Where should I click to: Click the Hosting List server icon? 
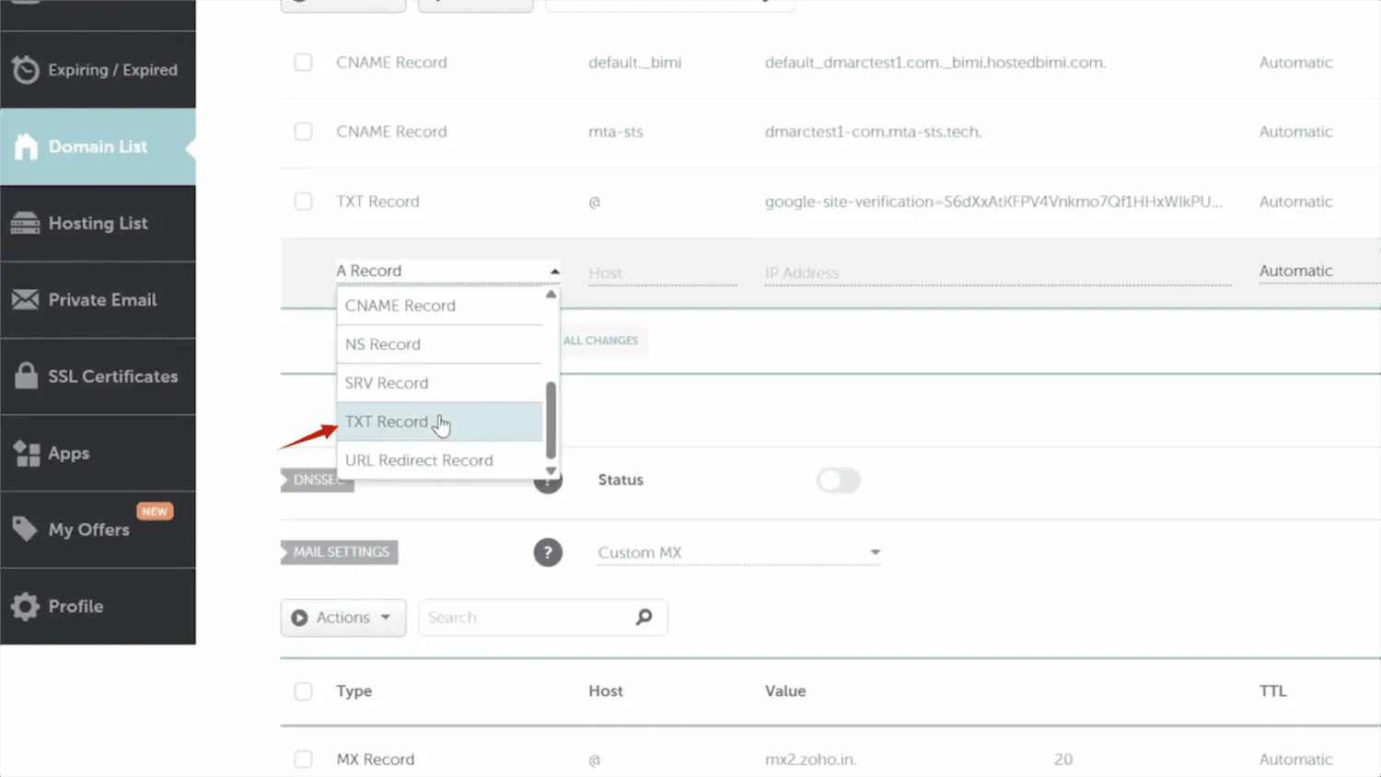[25, 223]
